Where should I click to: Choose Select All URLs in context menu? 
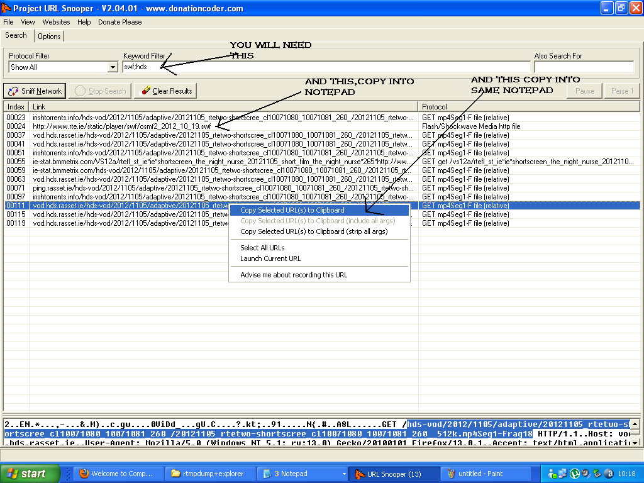[x=319, y=248]
